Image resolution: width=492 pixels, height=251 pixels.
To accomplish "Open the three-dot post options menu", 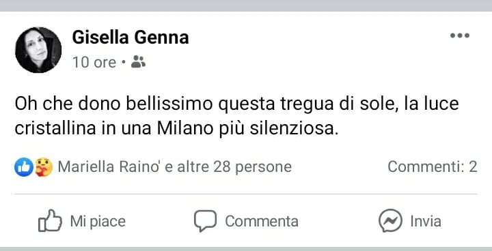I will [x=460, y=35].
